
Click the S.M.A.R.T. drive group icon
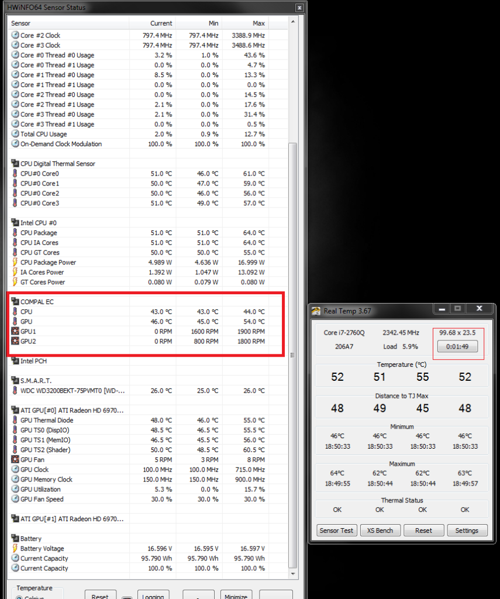[x=15, y=381]
